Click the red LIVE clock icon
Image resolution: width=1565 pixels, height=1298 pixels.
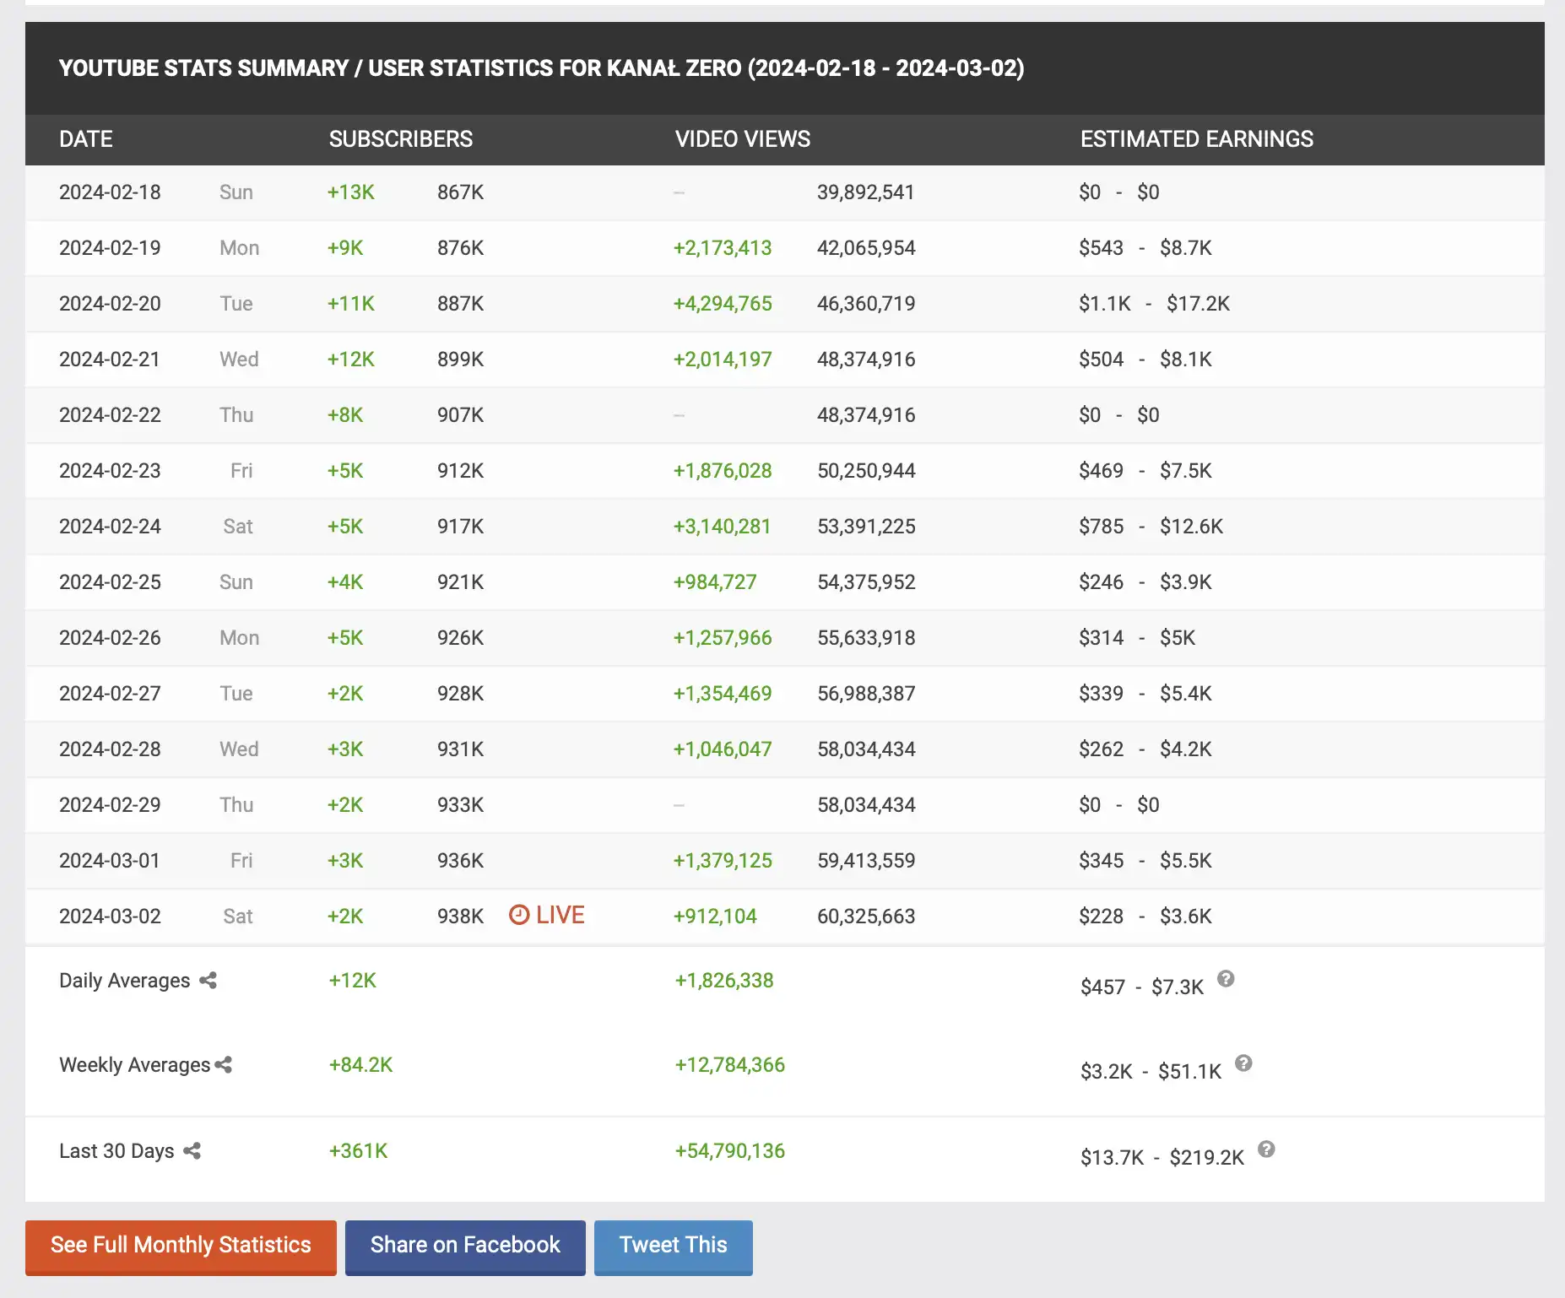519,915
